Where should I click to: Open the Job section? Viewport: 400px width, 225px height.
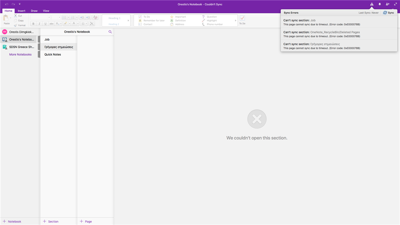tap(59, 39)
